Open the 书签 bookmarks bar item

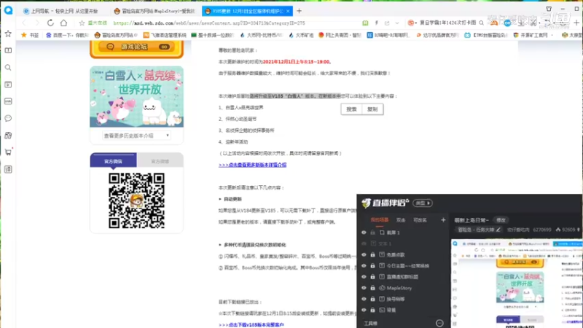click(x=30, y=35)
